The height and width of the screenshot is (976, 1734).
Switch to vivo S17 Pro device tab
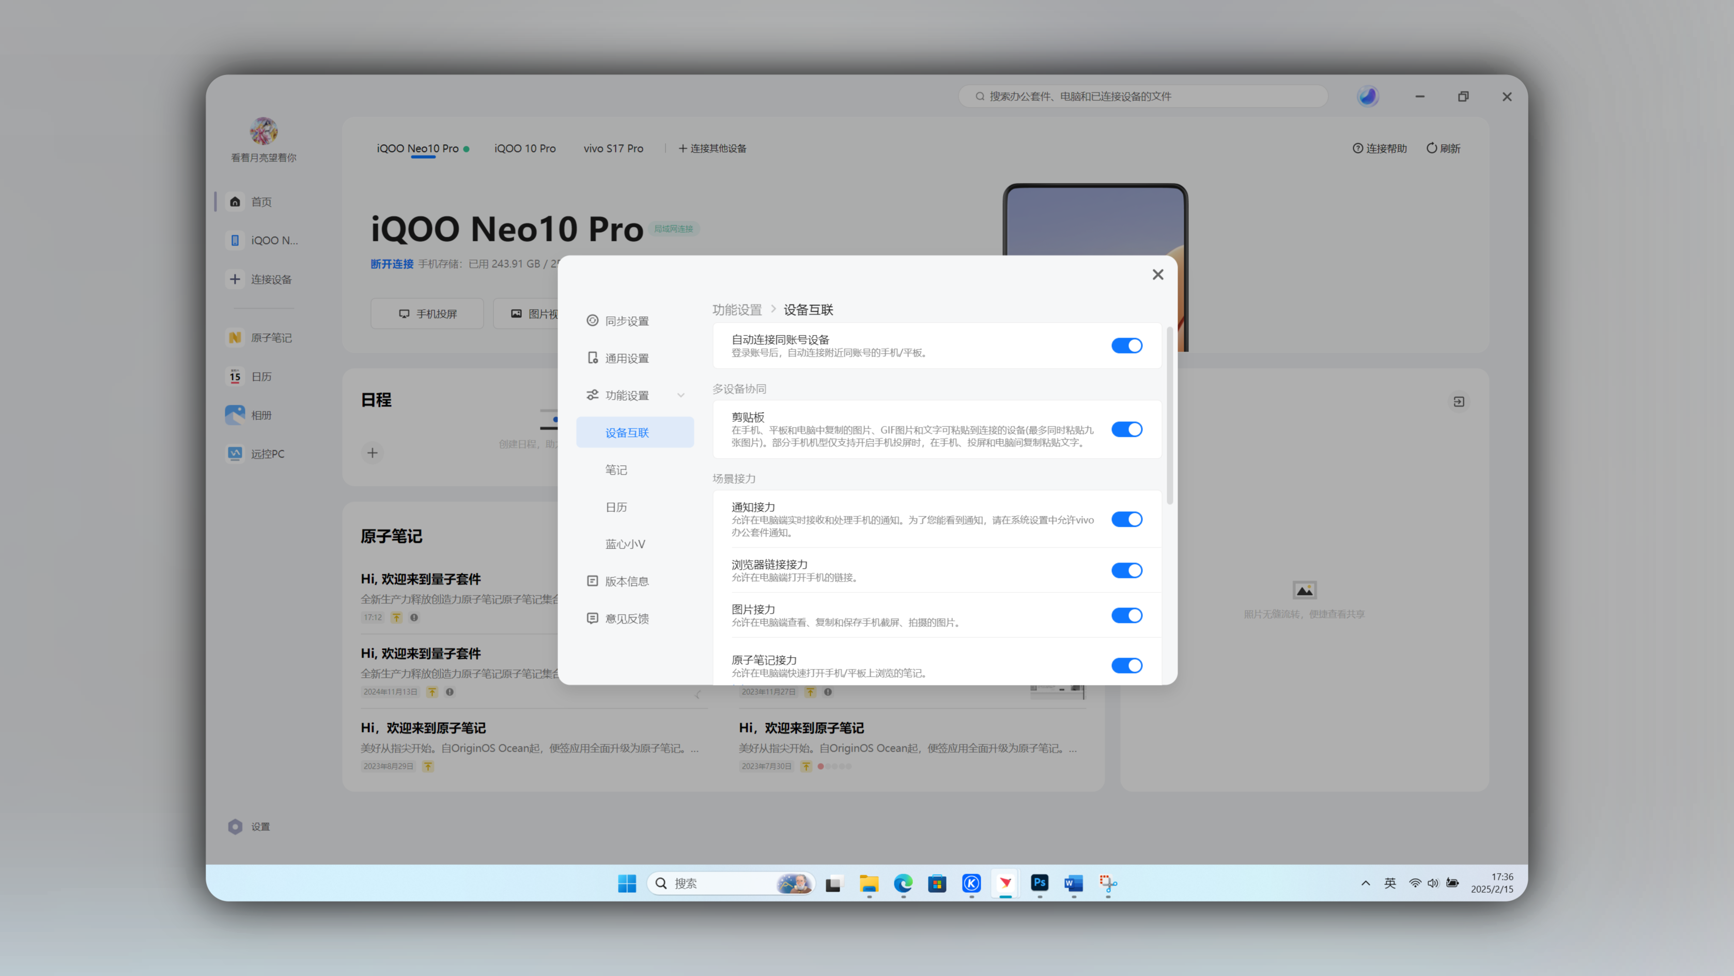click(613, 148)
